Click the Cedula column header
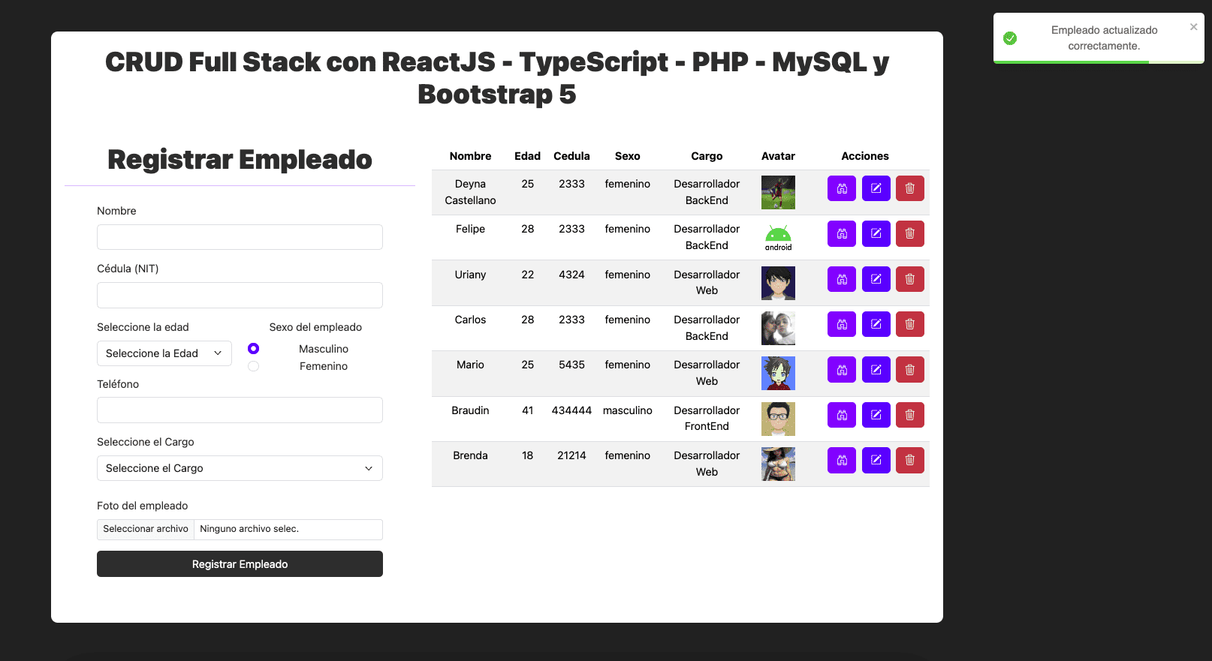 coord(571,156)
